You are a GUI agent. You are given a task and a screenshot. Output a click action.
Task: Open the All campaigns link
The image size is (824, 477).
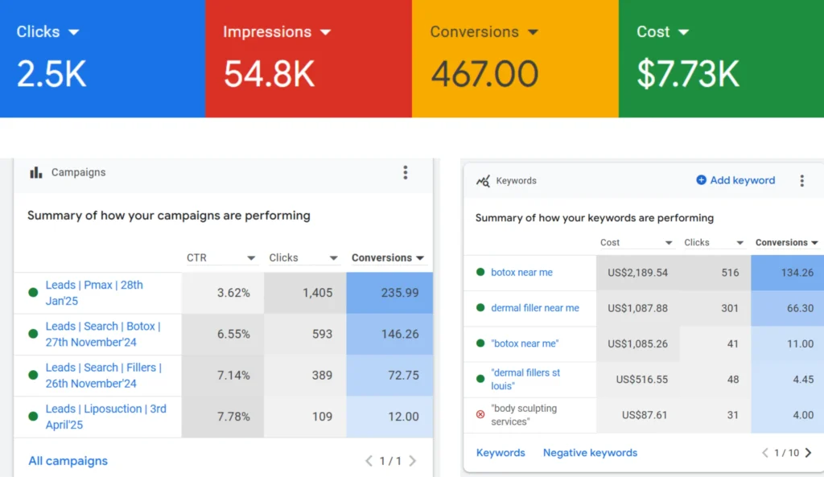coord(68,461)
